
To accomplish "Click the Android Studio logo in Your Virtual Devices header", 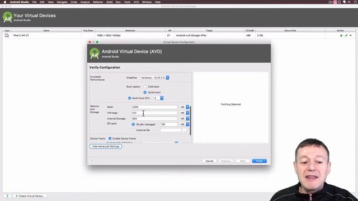I will click(x=7, y=17).
